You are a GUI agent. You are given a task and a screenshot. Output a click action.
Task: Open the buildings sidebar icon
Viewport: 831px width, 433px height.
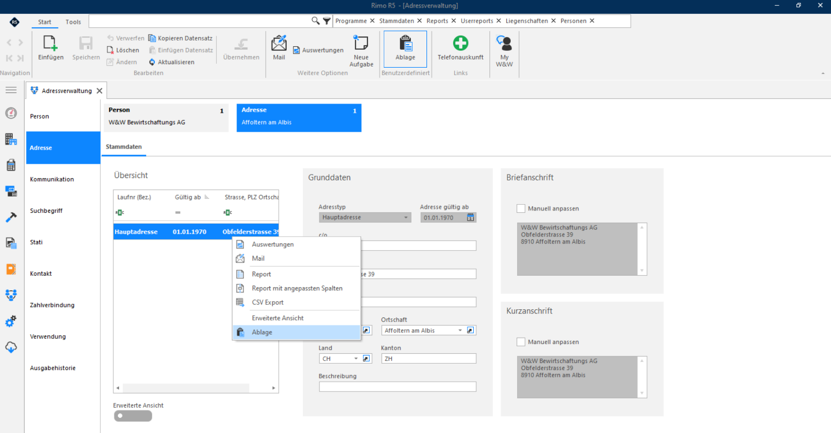[x=11, y=139]
